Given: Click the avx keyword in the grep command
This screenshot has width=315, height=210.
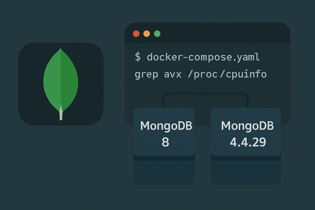Looking at the screenshot, I should tap(172, 75).
